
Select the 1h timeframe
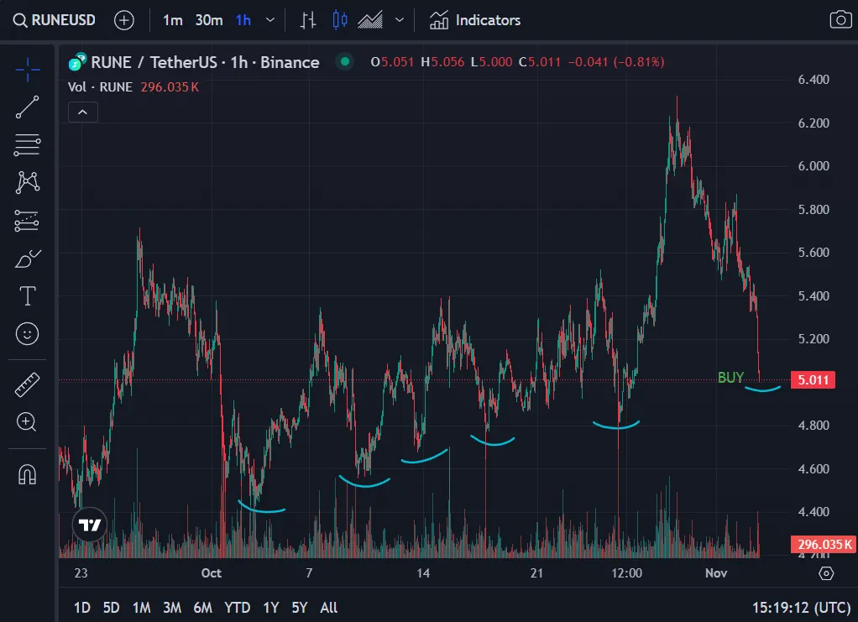[x=243, y=20]
